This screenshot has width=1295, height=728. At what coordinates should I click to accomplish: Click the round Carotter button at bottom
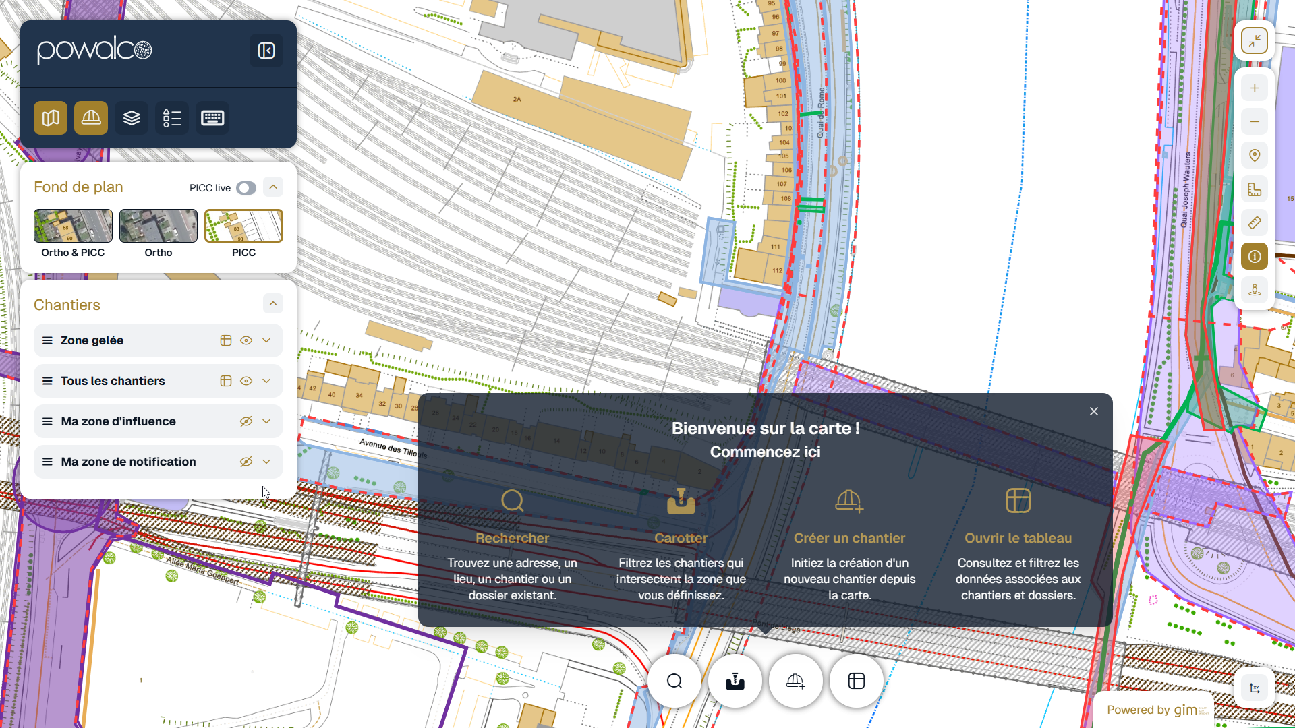coord(735,681)
